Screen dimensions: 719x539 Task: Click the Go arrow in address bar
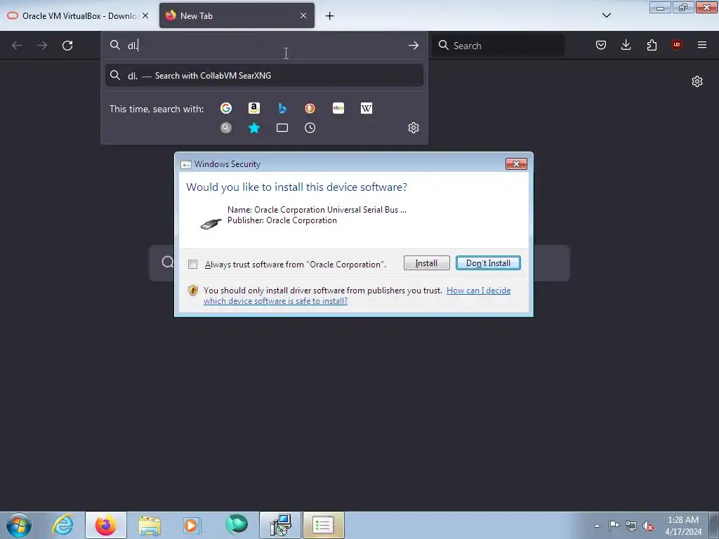pyautogui.click(x=413, y=46)
